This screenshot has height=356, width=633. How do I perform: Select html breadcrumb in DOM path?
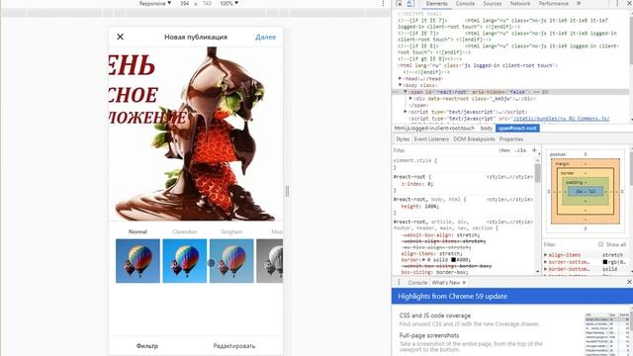[434, 128]
